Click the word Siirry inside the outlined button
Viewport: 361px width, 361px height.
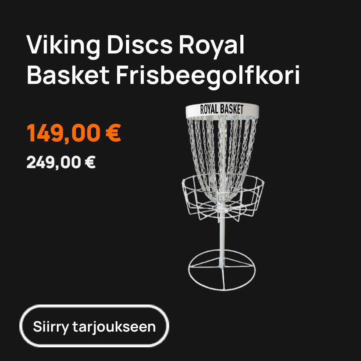51,327
